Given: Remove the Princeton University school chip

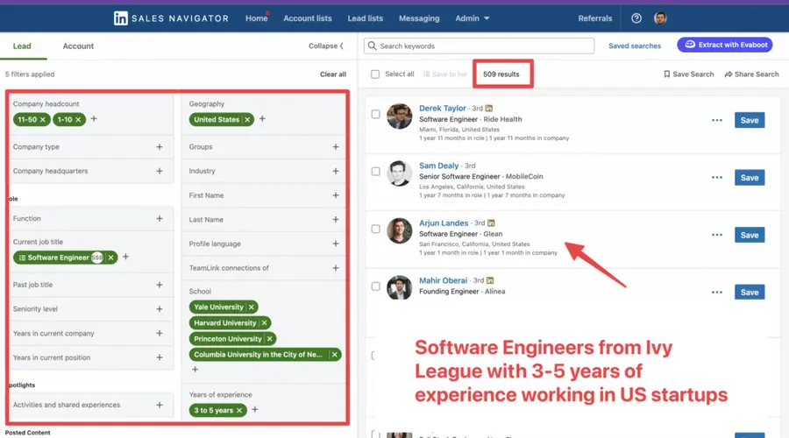Looking at the screenshot, I should click(270, 339).
